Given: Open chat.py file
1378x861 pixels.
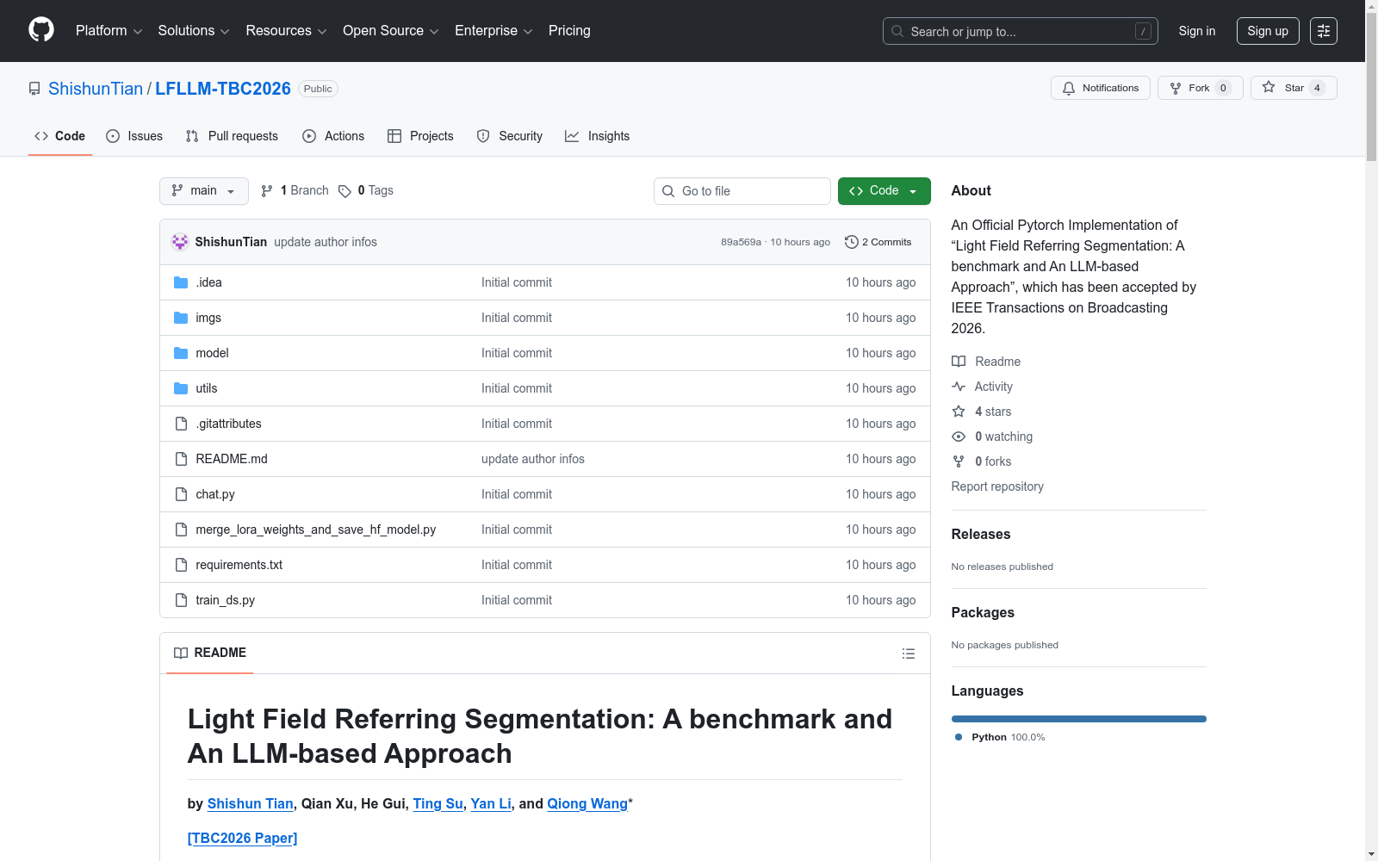Looking at the screenshot, I should [x=215, y=494].
